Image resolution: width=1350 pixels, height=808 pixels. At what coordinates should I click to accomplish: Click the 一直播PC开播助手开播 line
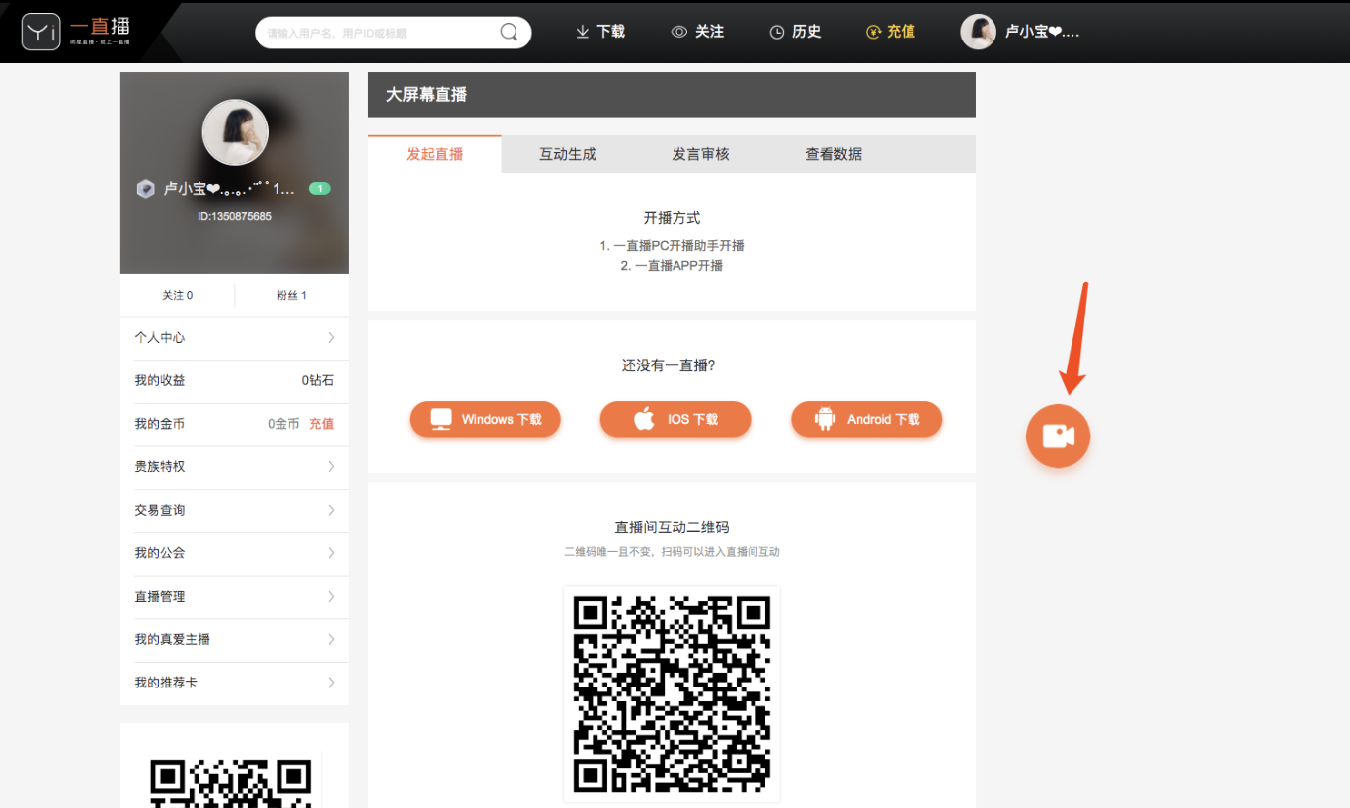coord(672,246)
